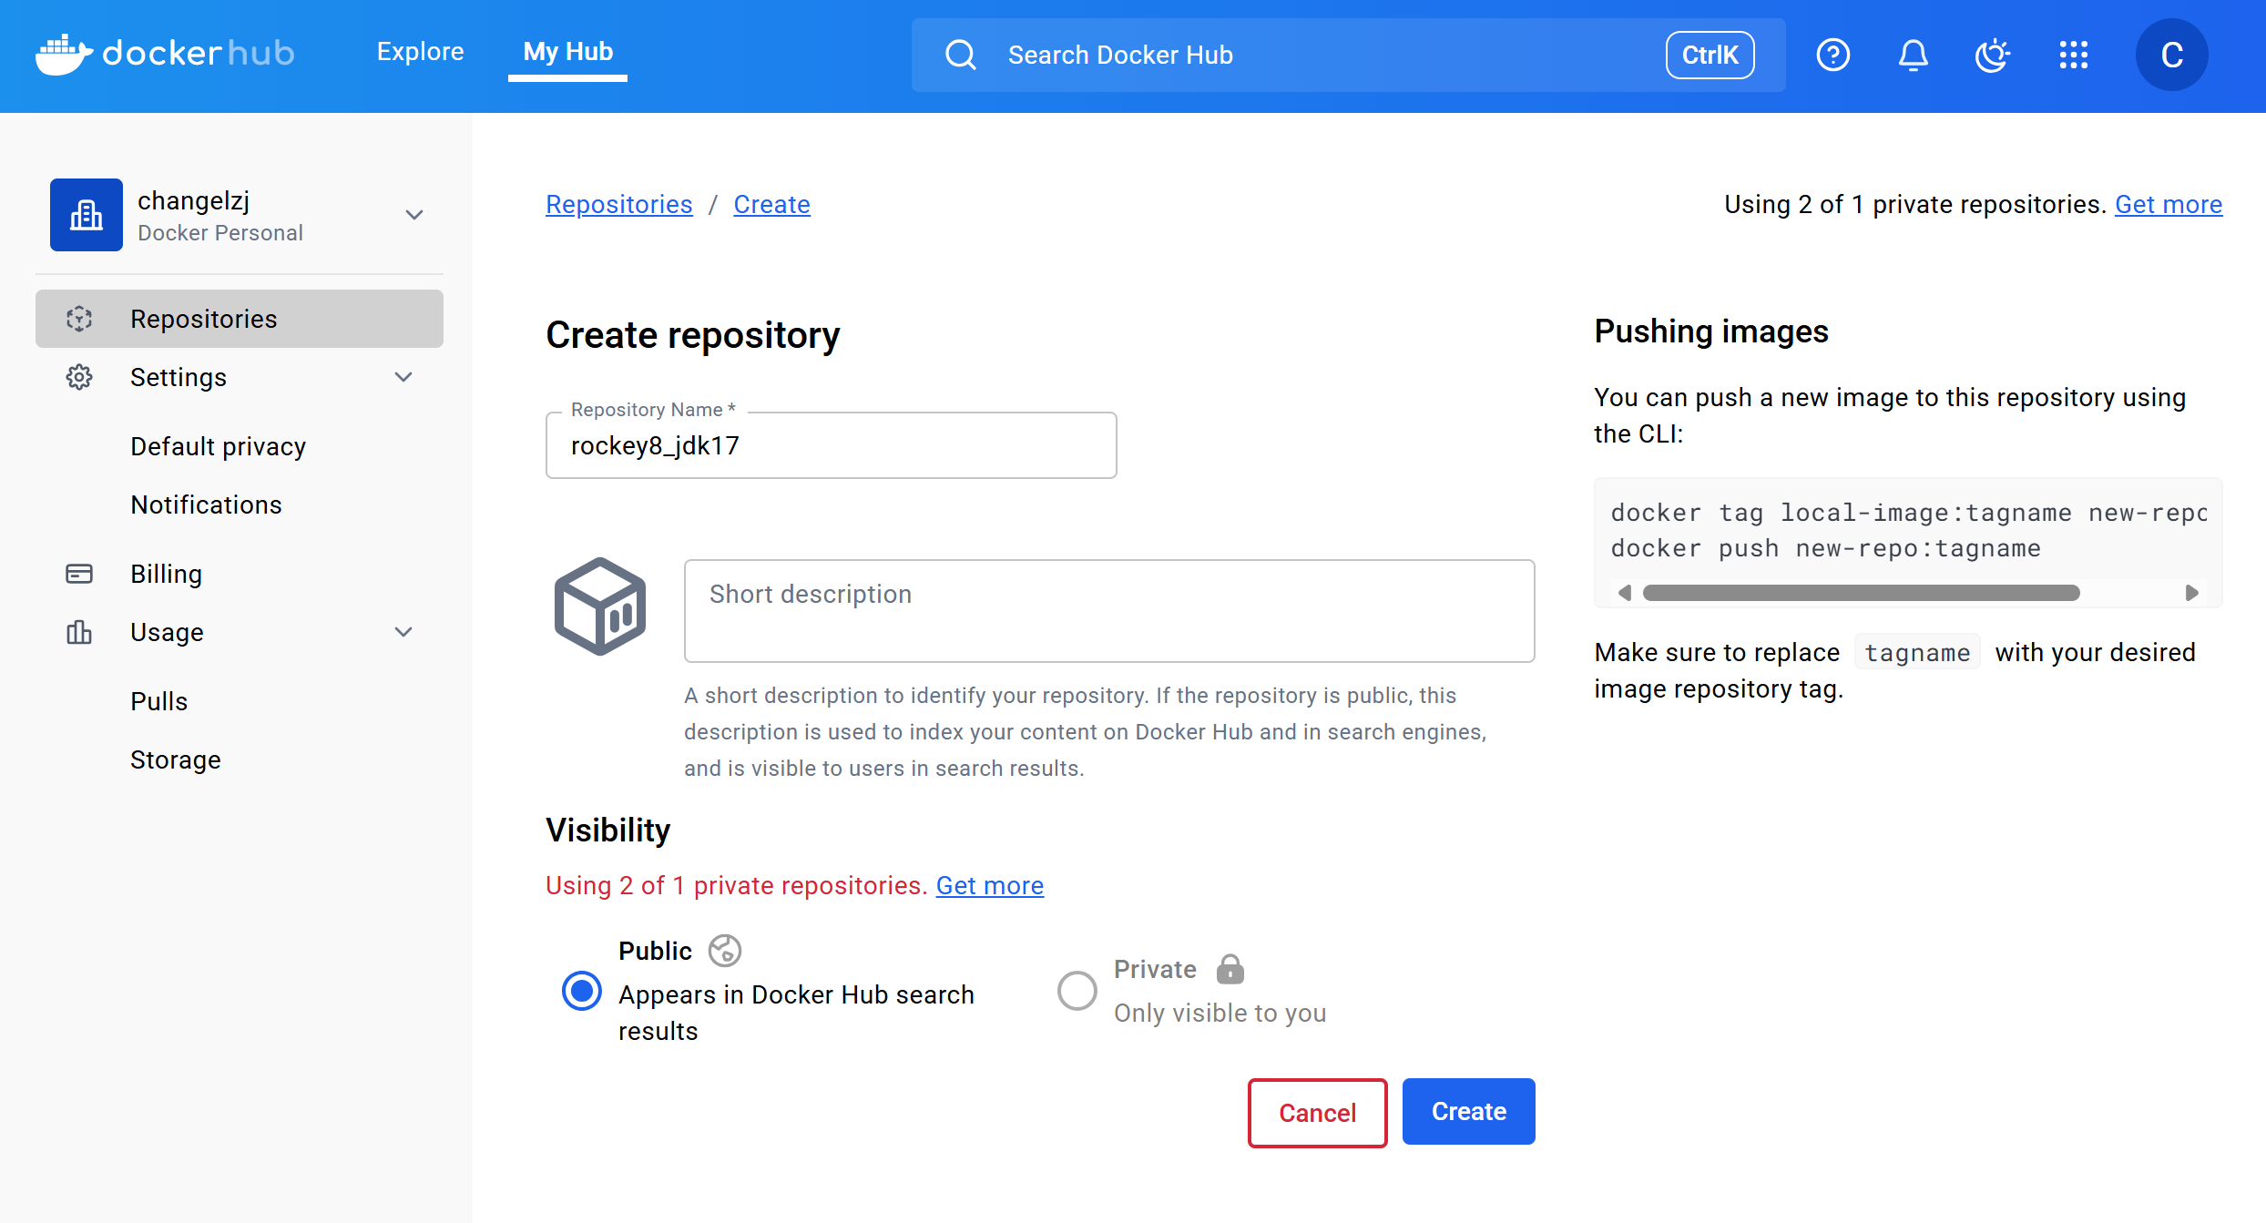This screenshot has width=2266, height=1223.
Task: Toggle the dark mode theme icon
Action: click(1993, 55)
